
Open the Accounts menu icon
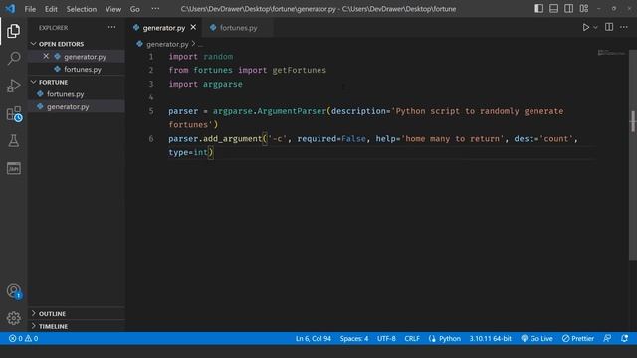coord(13,291)
